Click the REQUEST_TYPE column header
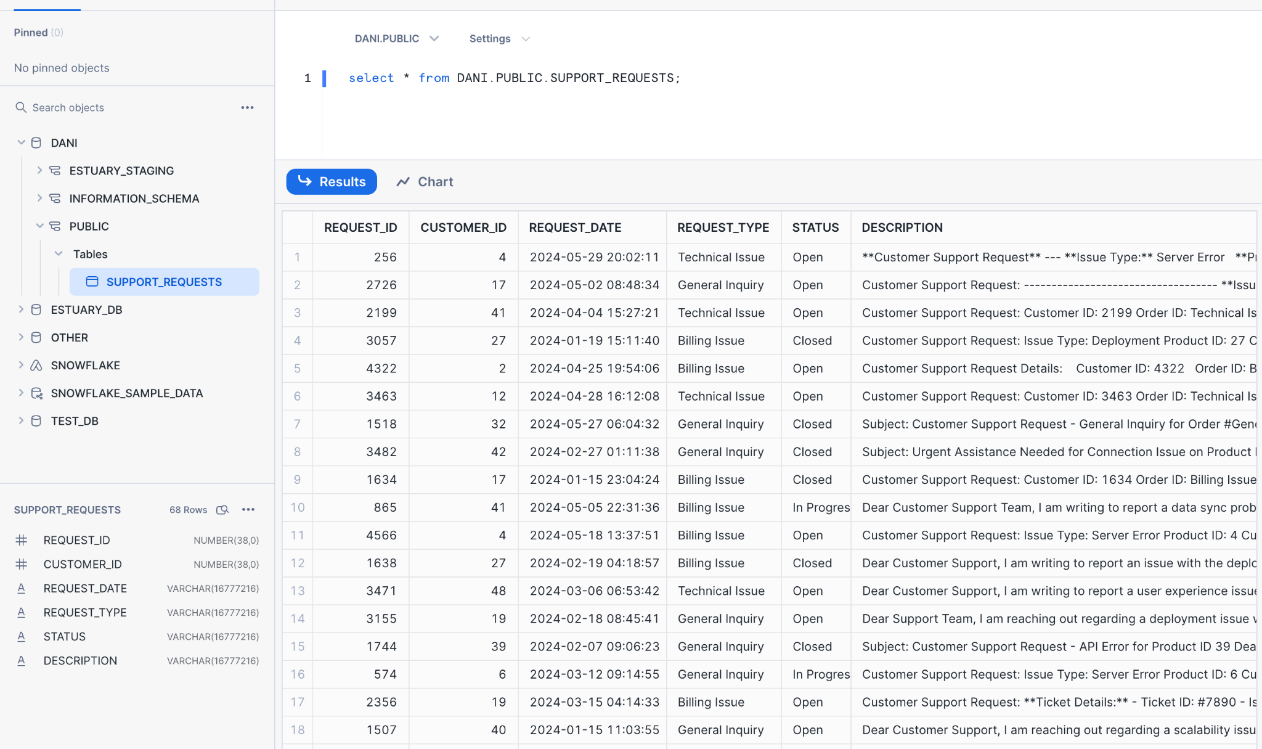The image size is (1262, 749). [723, 227]
